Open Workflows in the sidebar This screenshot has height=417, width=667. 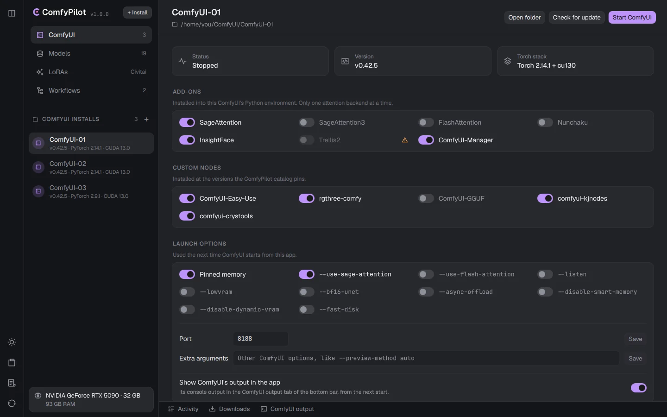tap(91, 90)
